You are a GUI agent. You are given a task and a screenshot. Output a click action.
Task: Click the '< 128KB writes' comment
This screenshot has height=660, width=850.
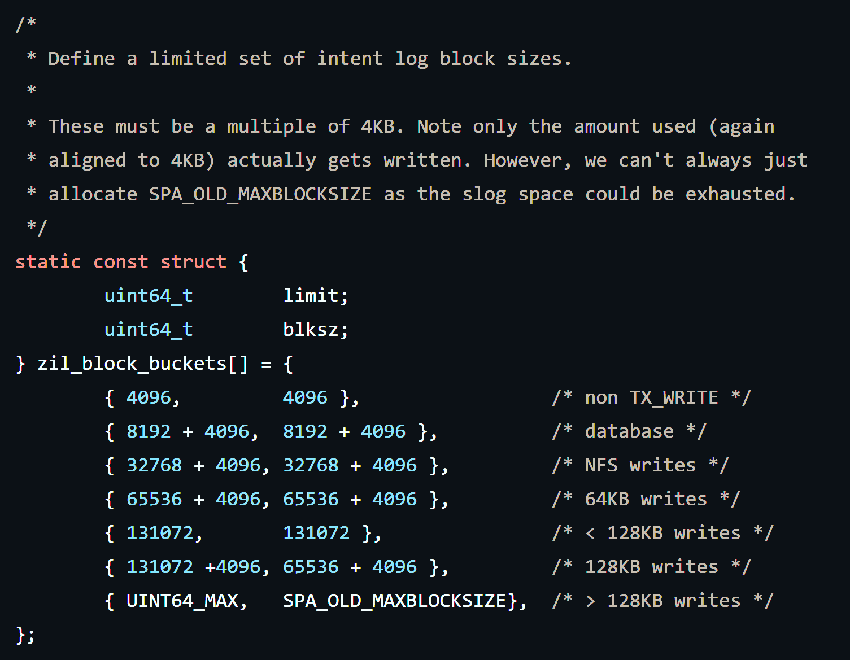pos(662,533)
